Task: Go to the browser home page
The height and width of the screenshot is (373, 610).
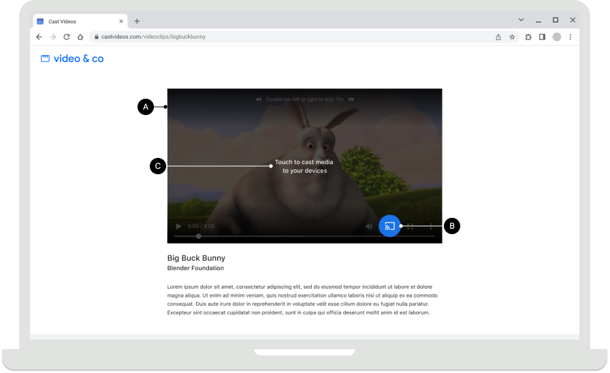Action: coord(80,37)
